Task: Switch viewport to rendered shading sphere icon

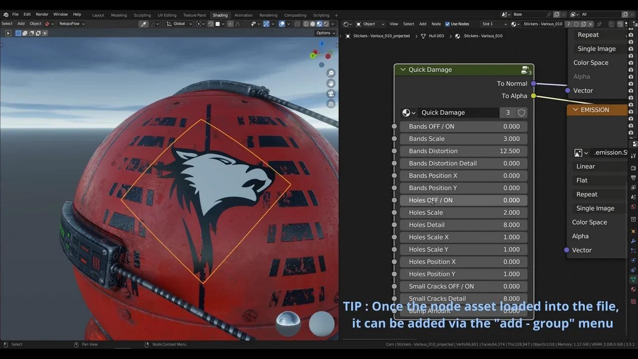Action: (325, 23)
